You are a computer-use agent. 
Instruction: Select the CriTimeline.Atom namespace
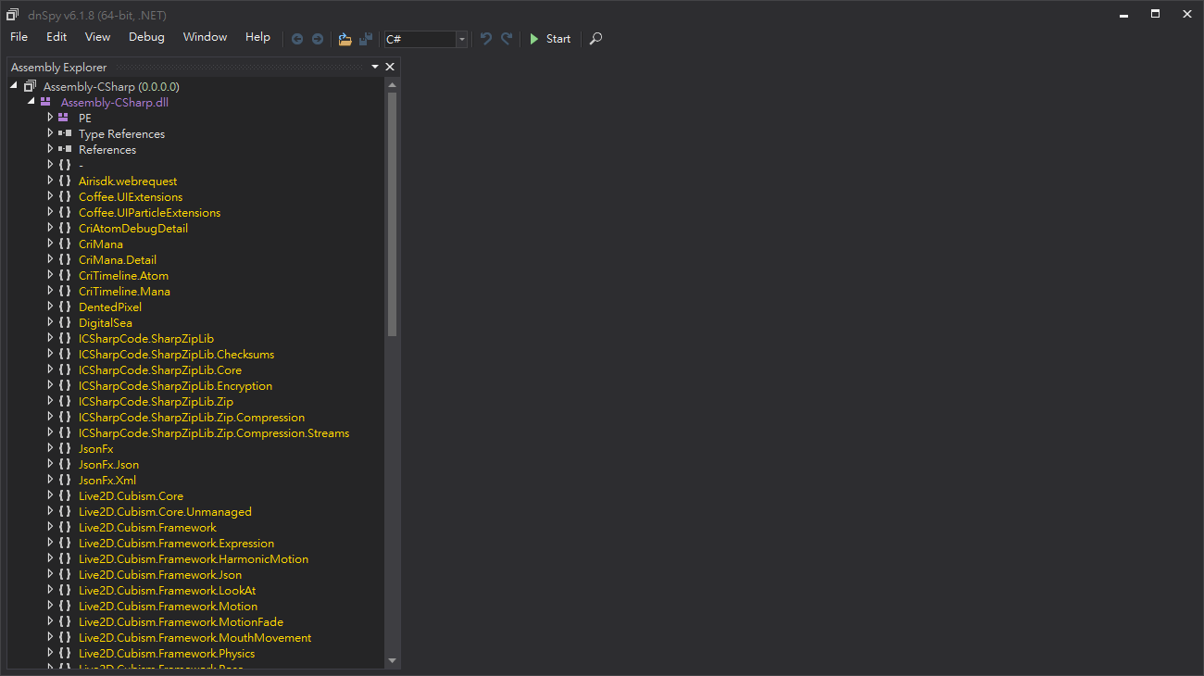(x=123, y=275)
